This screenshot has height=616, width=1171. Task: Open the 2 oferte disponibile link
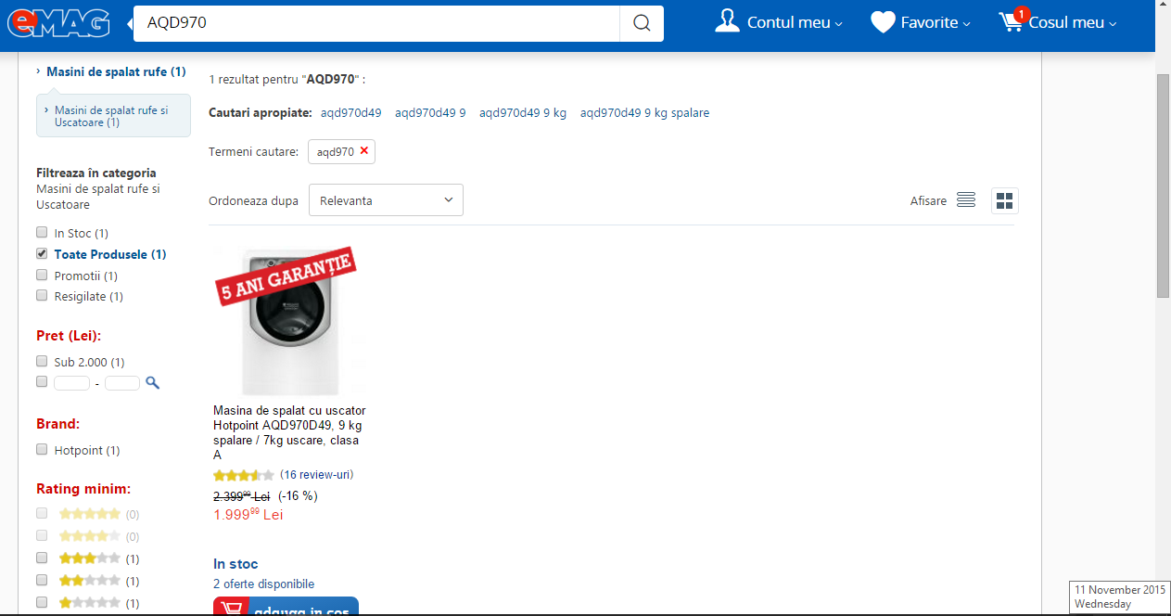click(x=264, y=584)
